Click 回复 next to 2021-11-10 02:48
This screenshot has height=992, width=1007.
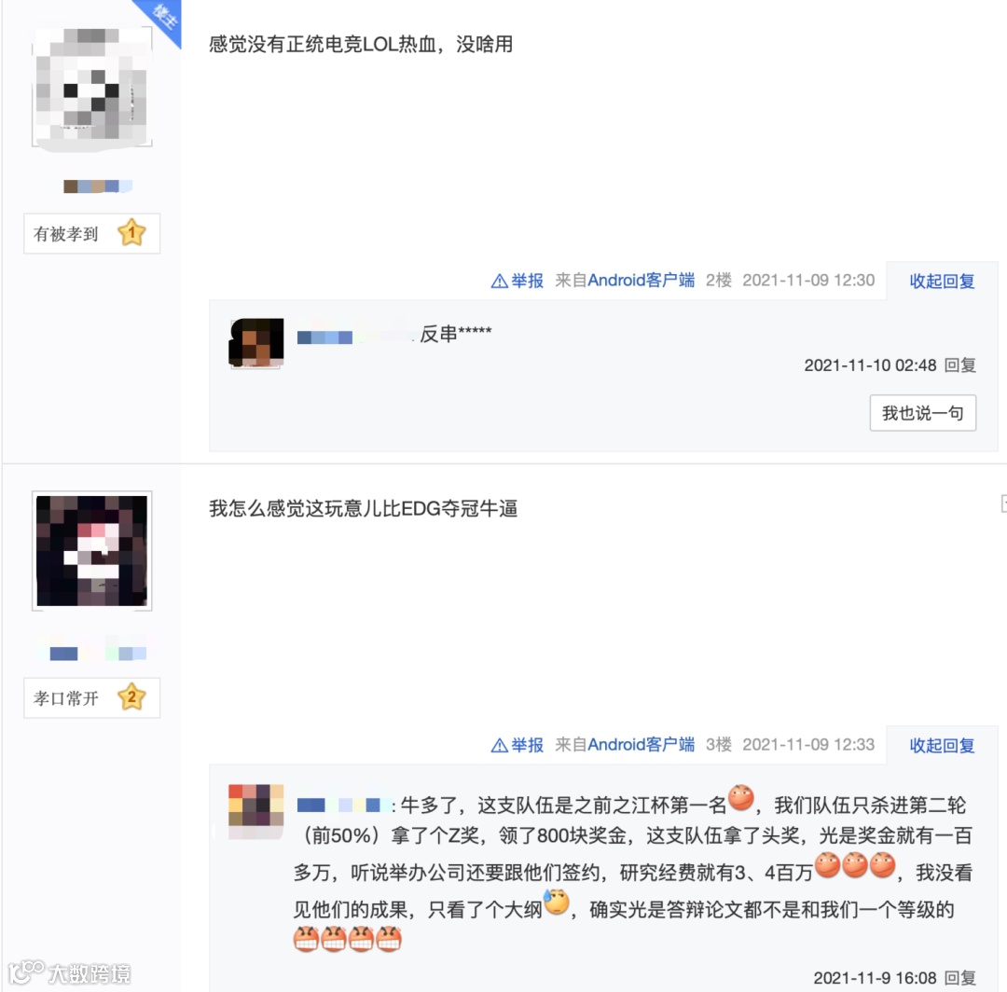[960, 365]
